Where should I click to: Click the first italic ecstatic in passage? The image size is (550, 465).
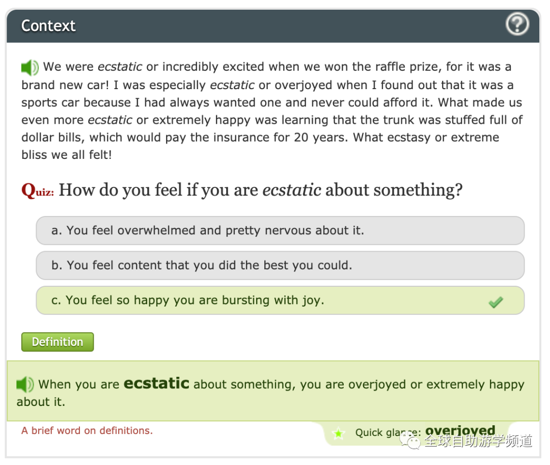coord(120,67)
